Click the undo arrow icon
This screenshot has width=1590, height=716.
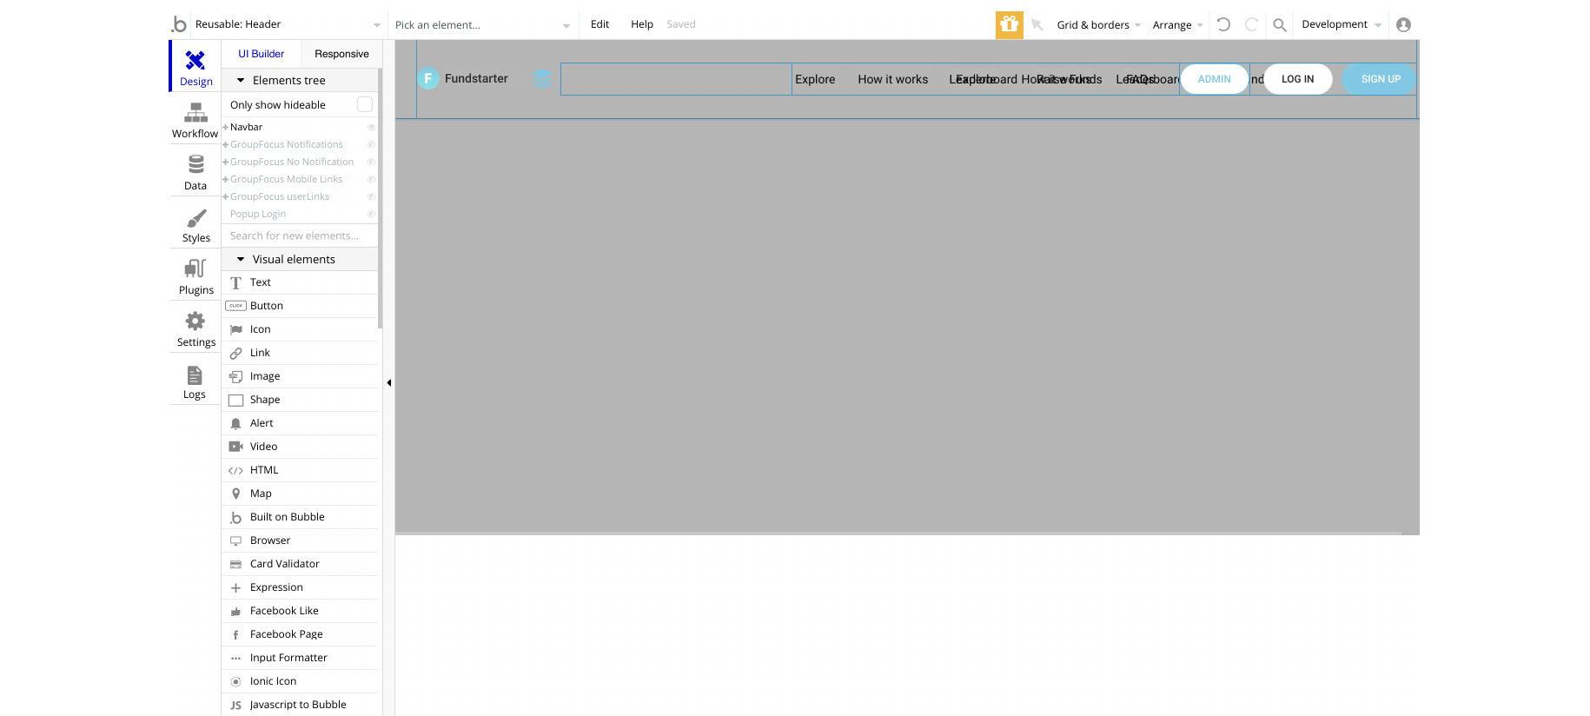click(1223, 24)
